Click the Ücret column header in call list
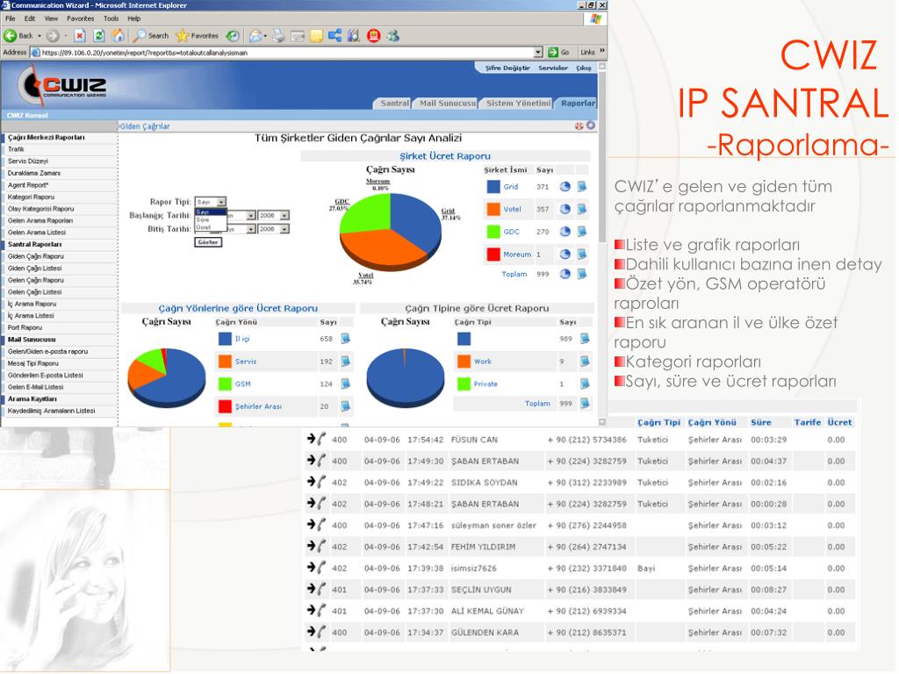Viewport: 899px width, 674px height. (x=839, y=422)
